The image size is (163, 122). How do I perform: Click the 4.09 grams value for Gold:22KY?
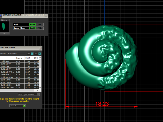[18, 75]
